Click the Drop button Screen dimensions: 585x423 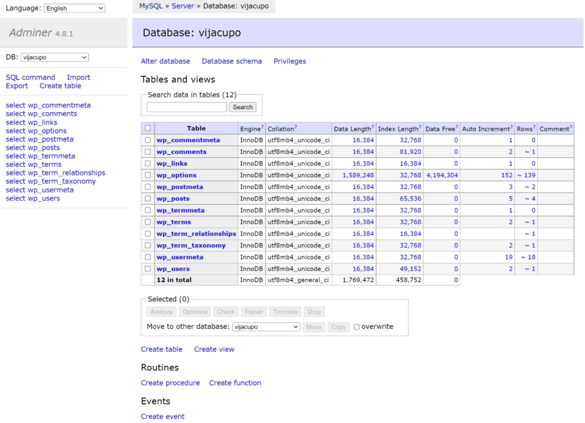click(314, 312)
